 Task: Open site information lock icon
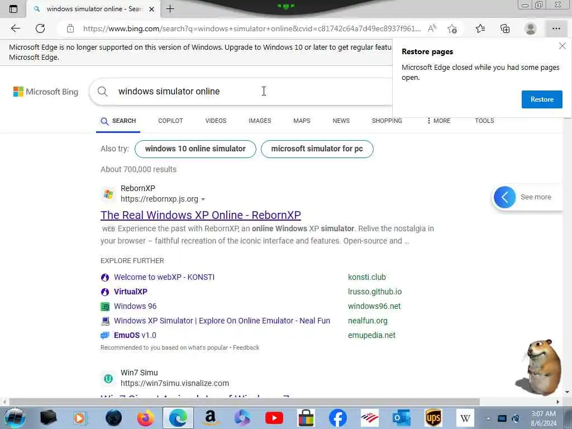click(70, 28)
